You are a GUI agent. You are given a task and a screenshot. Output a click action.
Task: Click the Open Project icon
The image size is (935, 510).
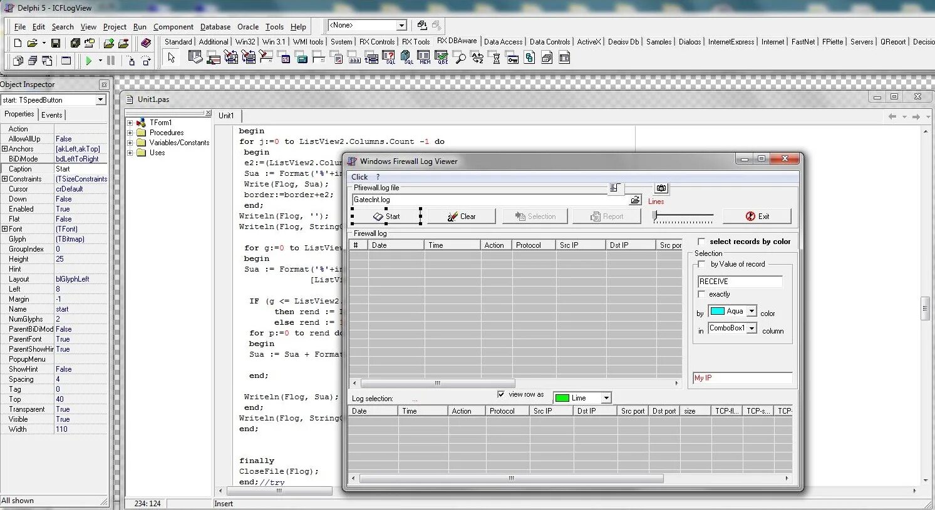90,43
